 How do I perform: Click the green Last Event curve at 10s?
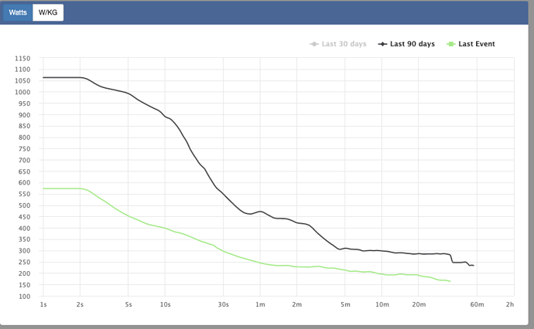[165, 229]
